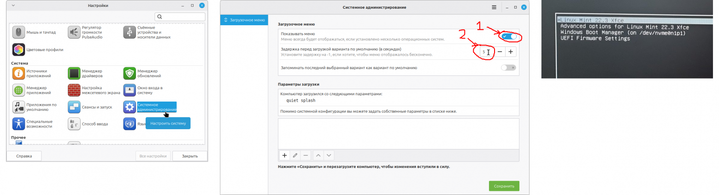Open Менеджер драйверов icon
Screen dimensions: 719x195
[74, 73]
